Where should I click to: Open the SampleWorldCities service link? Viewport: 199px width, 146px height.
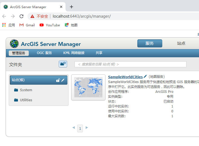(125, 77)
